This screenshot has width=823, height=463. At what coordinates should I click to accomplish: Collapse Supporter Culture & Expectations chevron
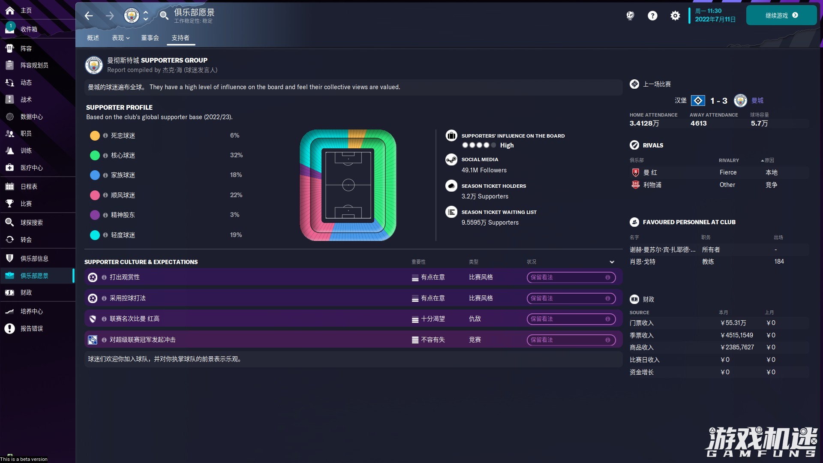point(612,262)
